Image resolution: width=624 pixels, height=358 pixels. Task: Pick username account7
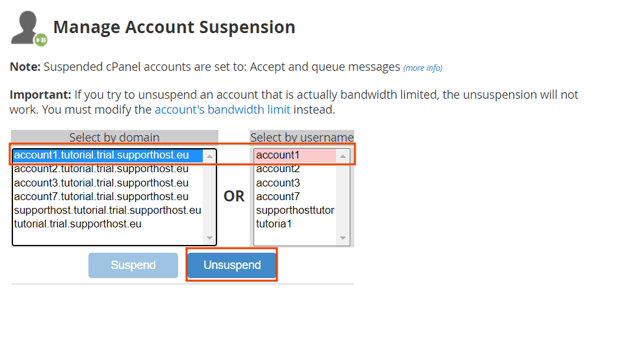pos(278,196)
